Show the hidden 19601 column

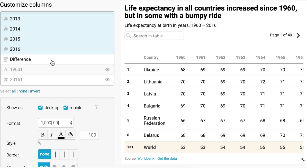click(108, 69)
